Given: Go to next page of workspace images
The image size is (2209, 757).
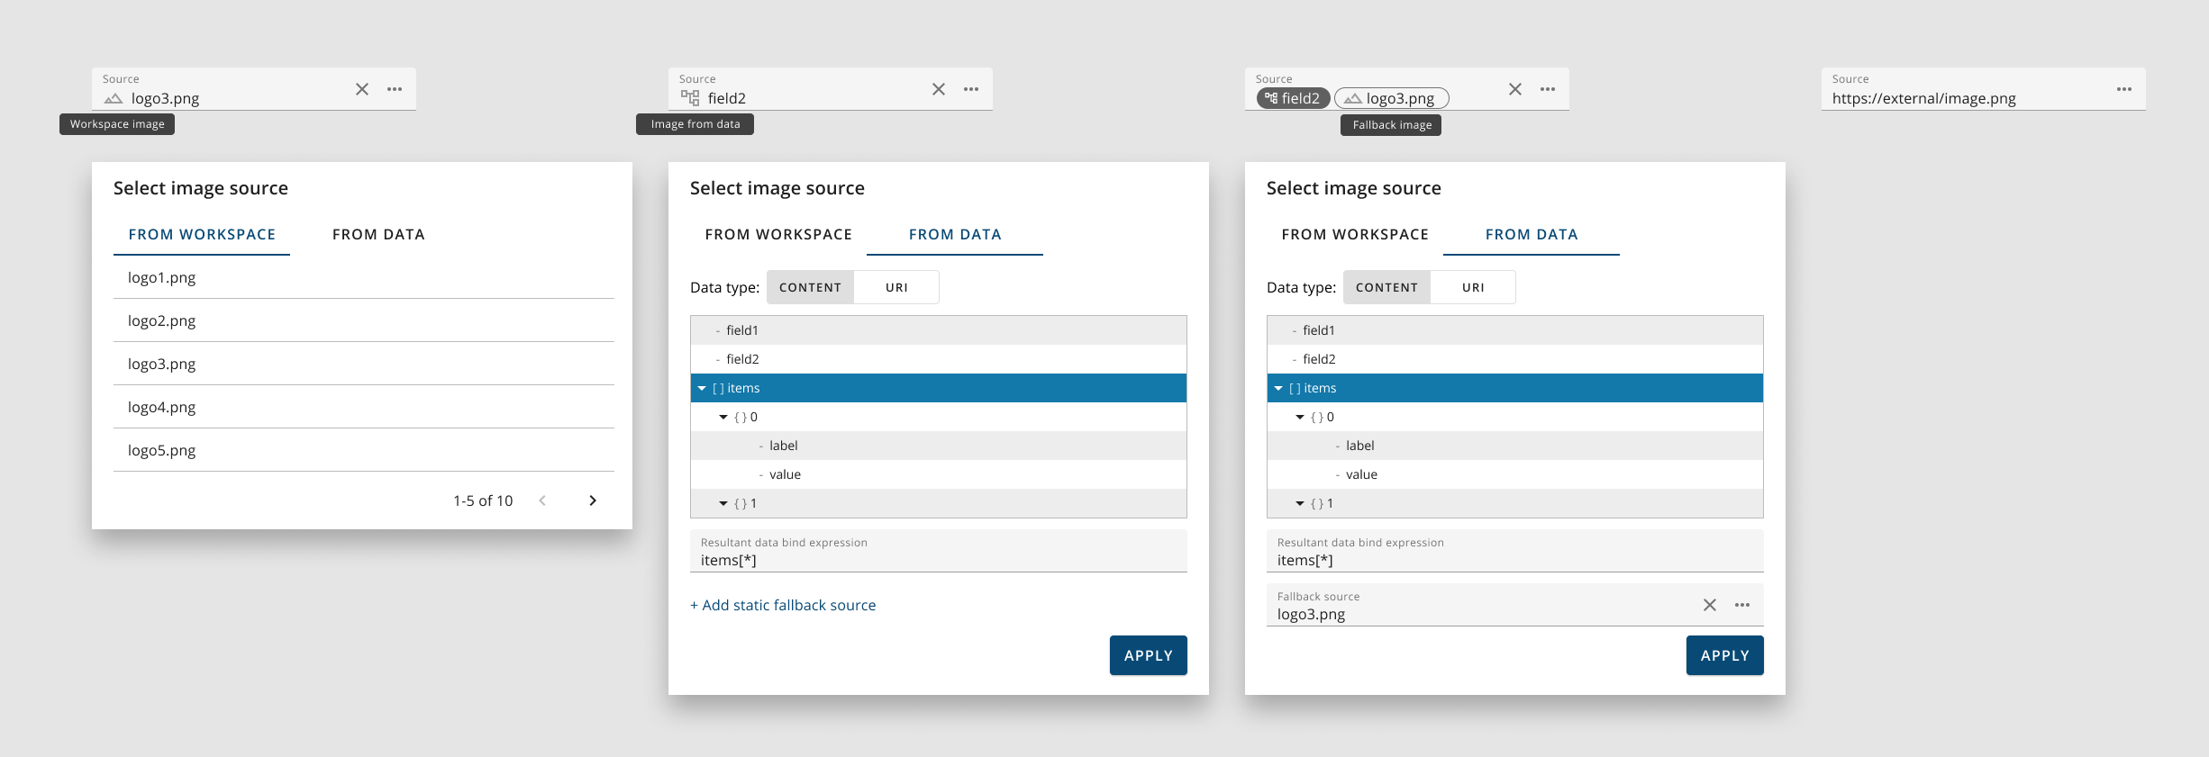Looking at the screenshot, I should pyautogui.click(x=592, y=500).
